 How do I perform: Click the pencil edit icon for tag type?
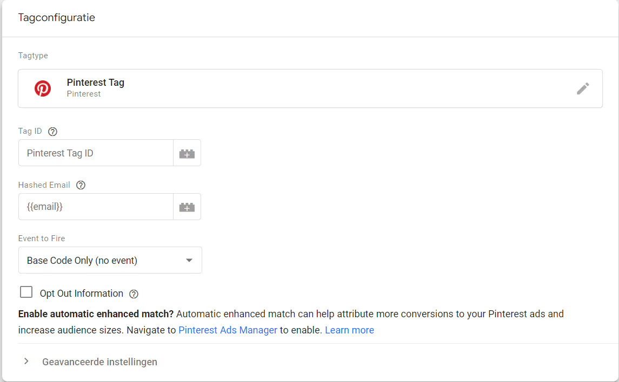(583, 88)
